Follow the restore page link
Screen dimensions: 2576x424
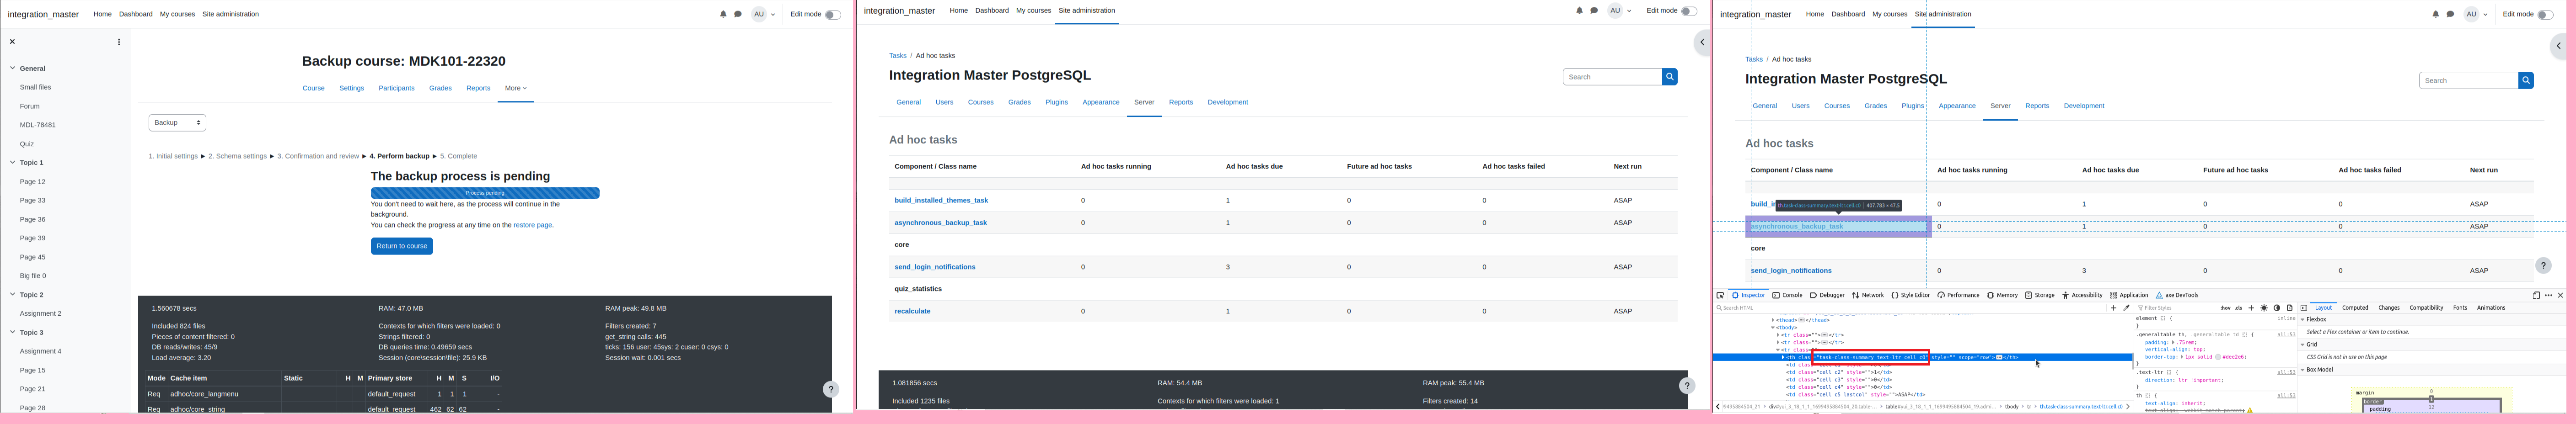coord(532,225)
